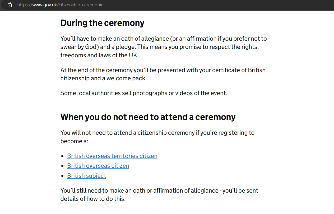
Task: Focus the browser address bar
Action: click(x=169, y=5)
